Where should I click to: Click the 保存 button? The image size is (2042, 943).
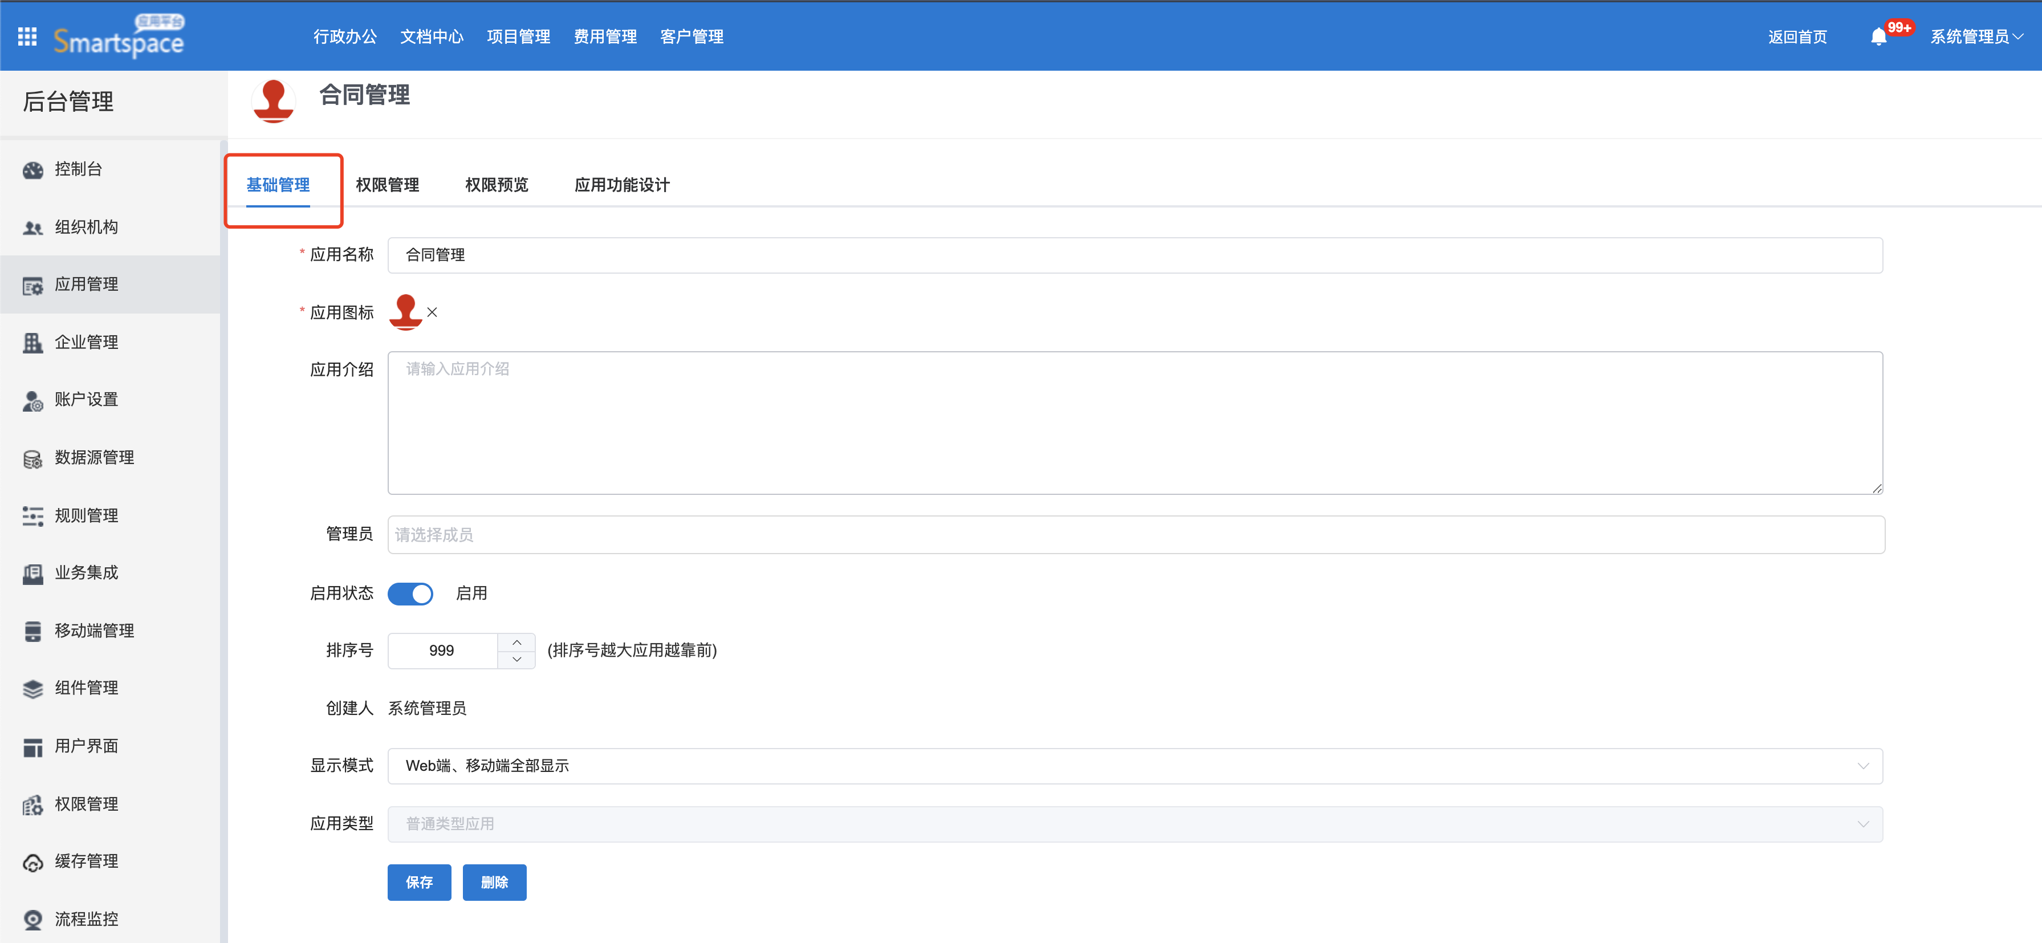coord(418,882)
